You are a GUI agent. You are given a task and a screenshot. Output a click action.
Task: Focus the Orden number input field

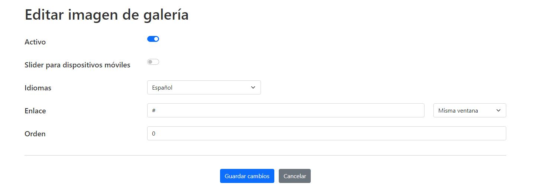[x=326, y=133]
